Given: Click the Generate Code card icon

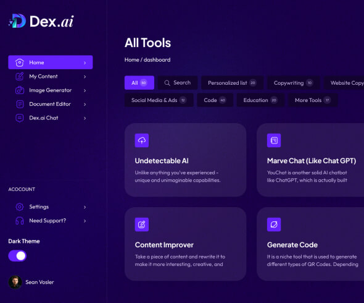Looking at the screenshot, I should 274,224.
